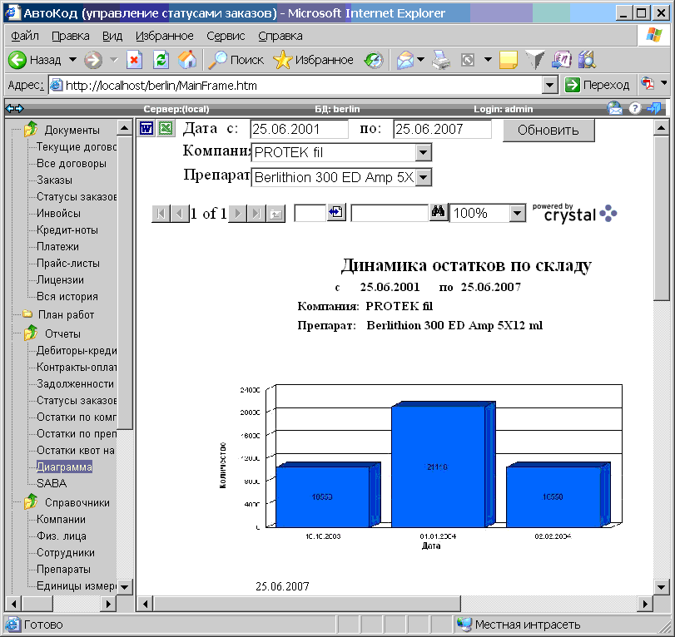The height and width of the screenshot is (637, 675).
Task: Open the Препарат dropdown showing Berlithion
Action: tap(424, 177)
